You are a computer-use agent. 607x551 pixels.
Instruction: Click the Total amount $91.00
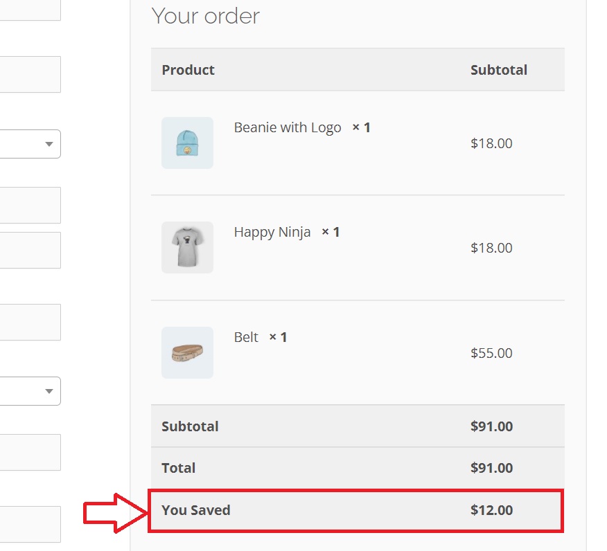492,468
